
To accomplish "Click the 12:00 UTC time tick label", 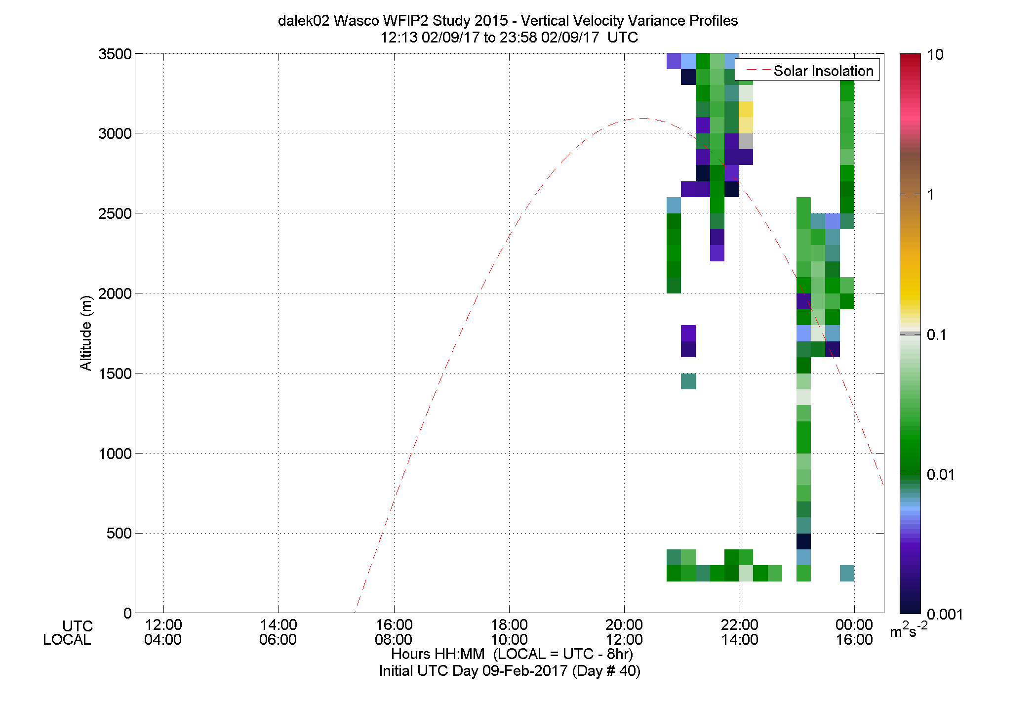I will click(x=163, y=625).
